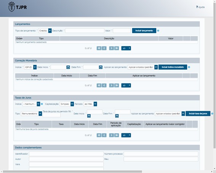Click the Incluir taxa de juros button
This screenshot has width=216, height=173.
tap(198, 114)
